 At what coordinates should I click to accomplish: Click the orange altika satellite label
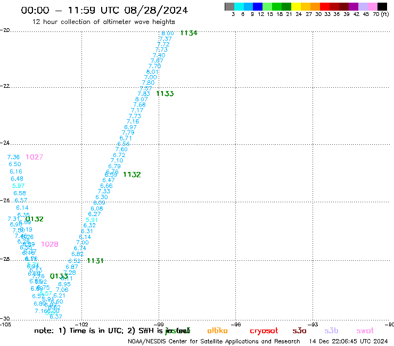pyautogui.click(x=217, y=331)
